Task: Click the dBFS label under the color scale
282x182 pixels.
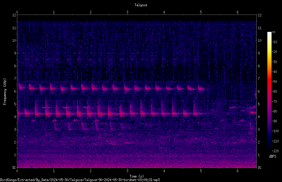Action: (x=272, y=156)
